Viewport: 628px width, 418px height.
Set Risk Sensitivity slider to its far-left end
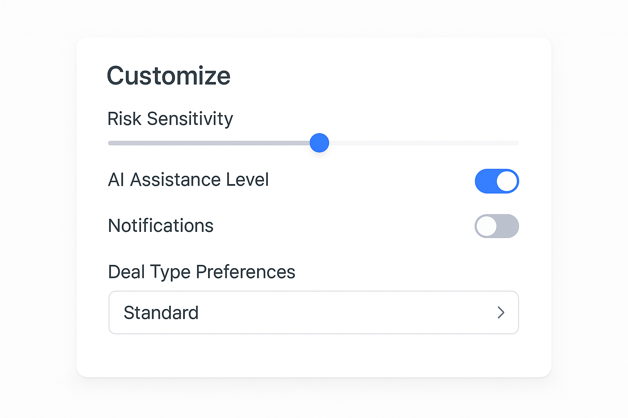(109, 143)
